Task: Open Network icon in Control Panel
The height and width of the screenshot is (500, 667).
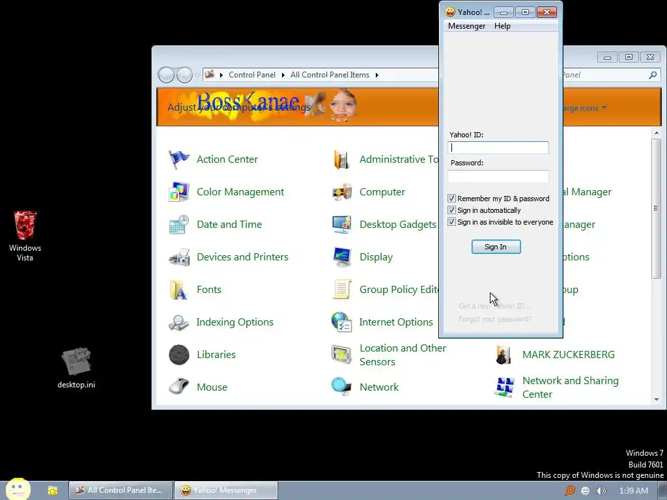Action: pyautogui.click(x=341, y=387)
